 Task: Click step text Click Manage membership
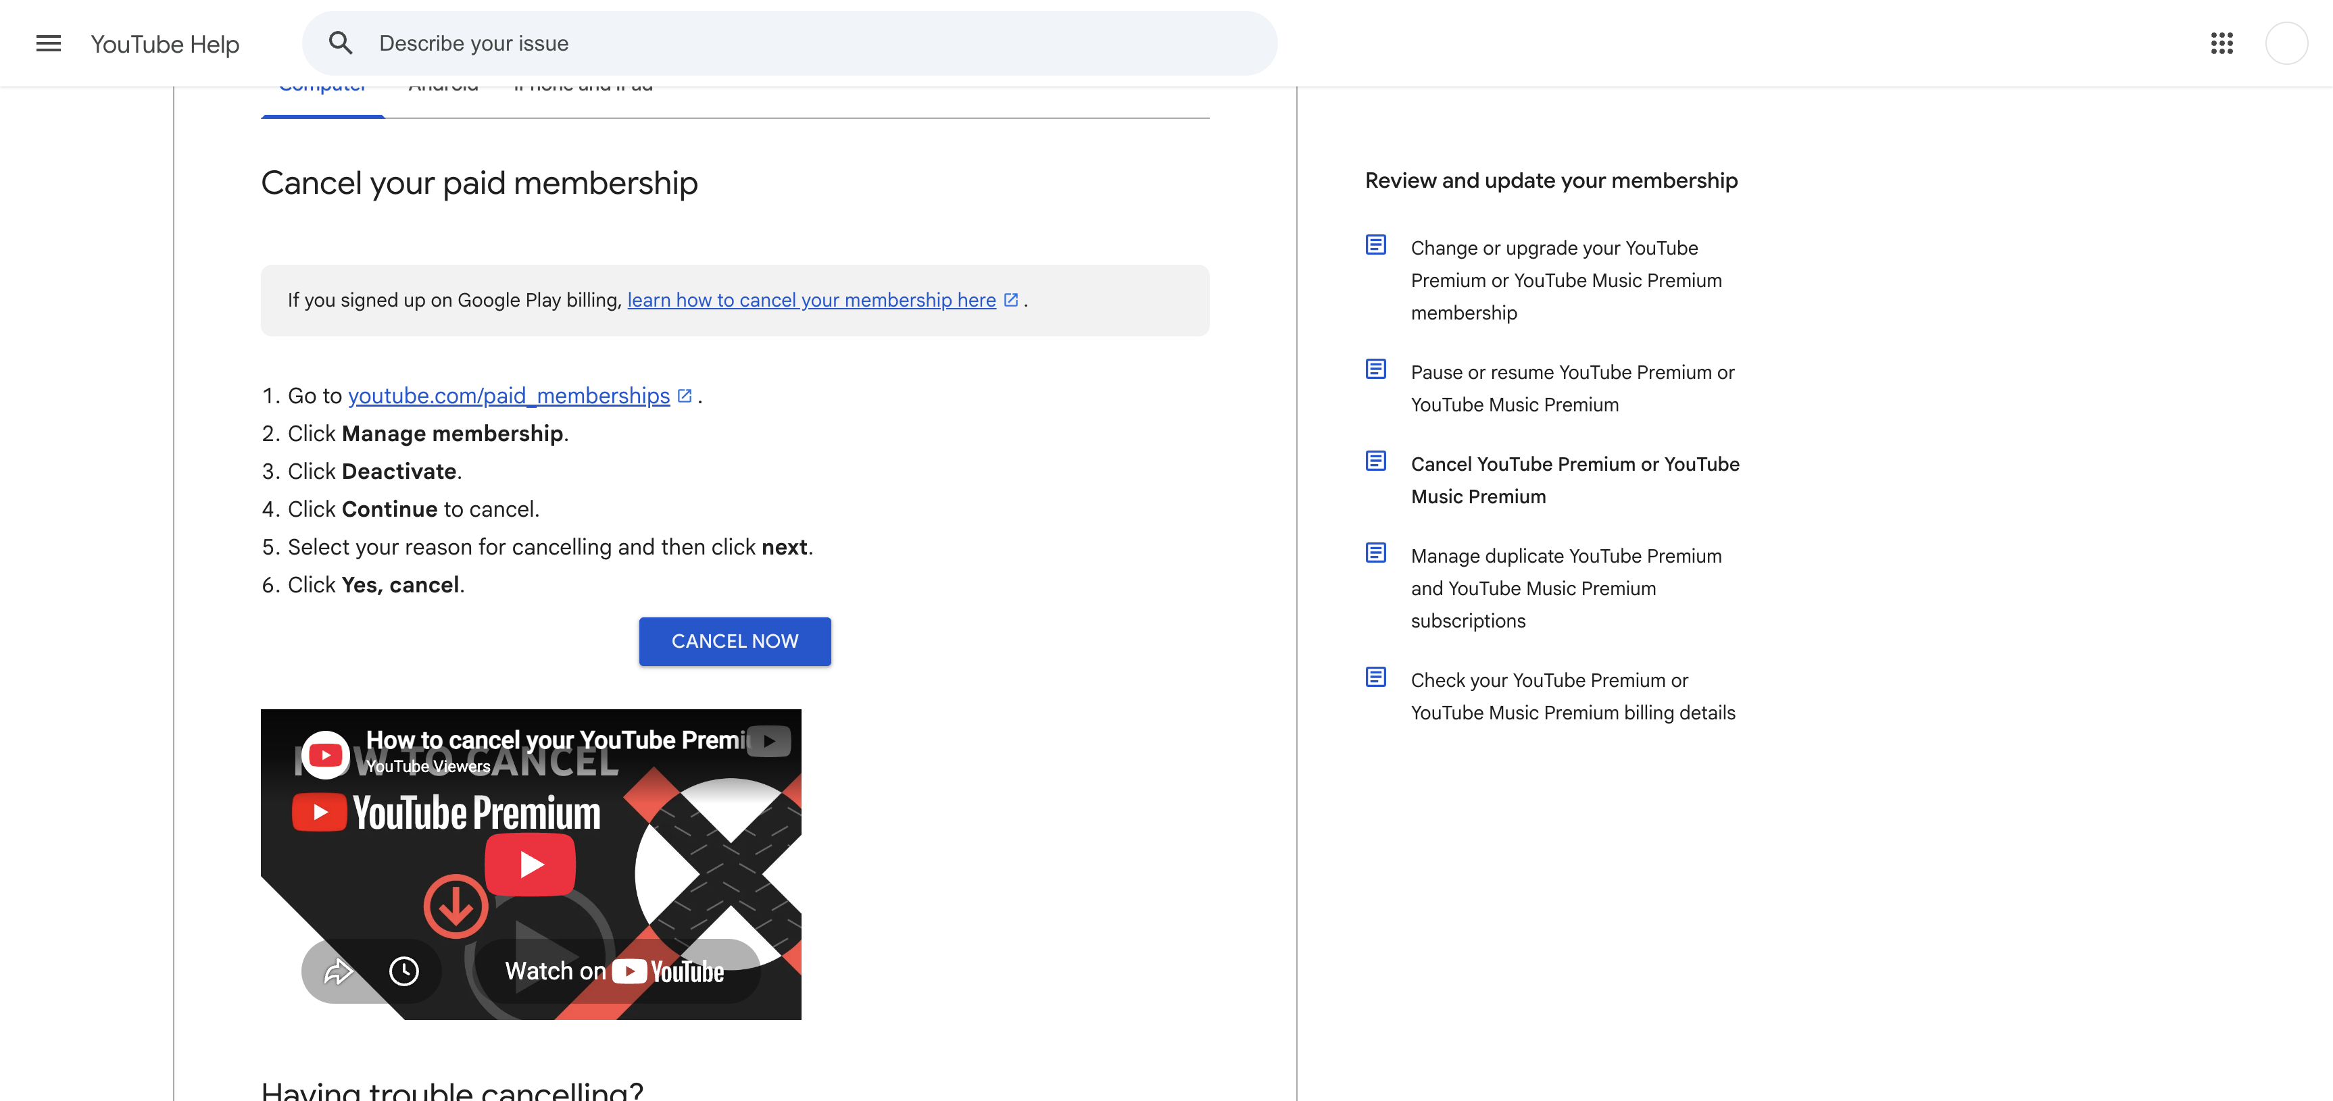pos(428,434)
